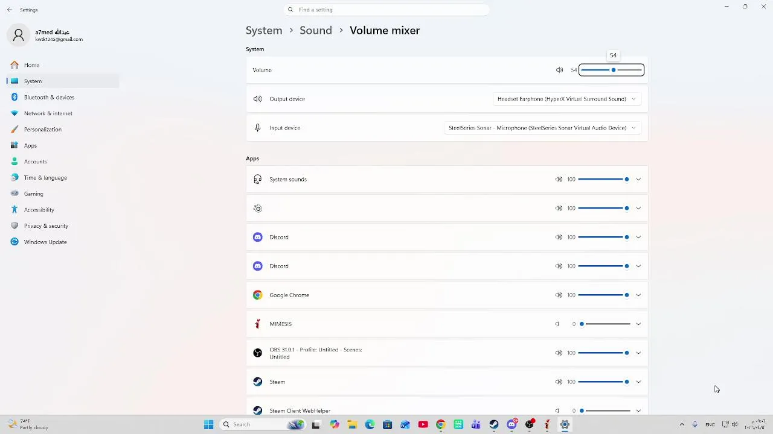Mute System sounds via its speaker icon
The image size is (773, 434).
tap(559, 179)
